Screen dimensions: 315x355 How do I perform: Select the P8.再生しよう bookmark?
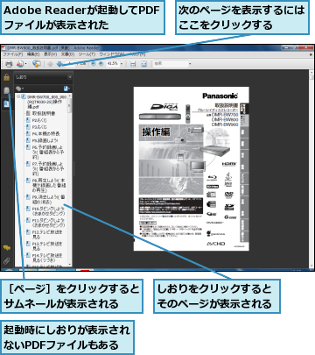coord(49,185)
